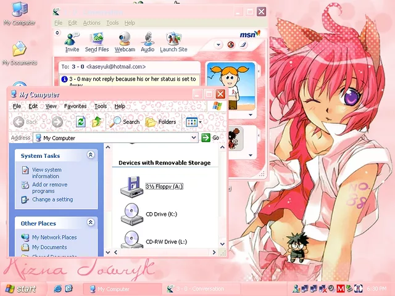Image resolution: width=395 pixels, height=296 pixels.
Task: Open Send Files in the conversation toolbar
Action: 97,41
